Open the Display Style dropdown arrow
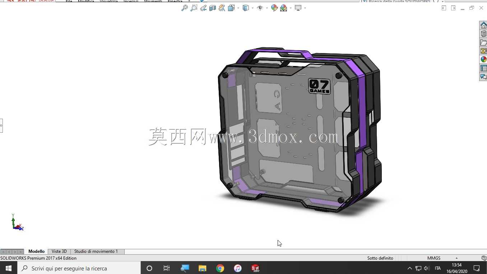Image resolution: width=487 pixels, height=274 pixels. point(252,8)
